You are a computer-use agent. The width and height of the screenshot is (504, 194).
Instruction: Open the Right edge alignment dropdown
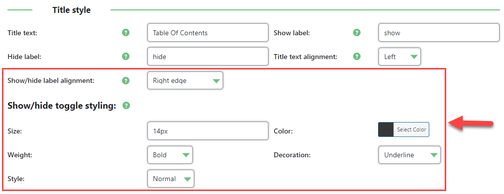click(185, 81)
